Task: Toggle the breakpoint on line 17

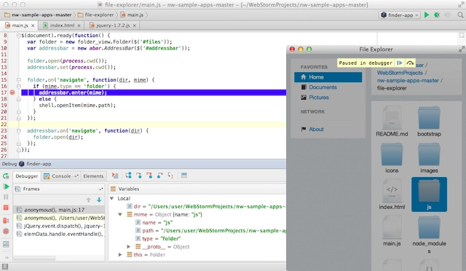Action: point(12,93)
